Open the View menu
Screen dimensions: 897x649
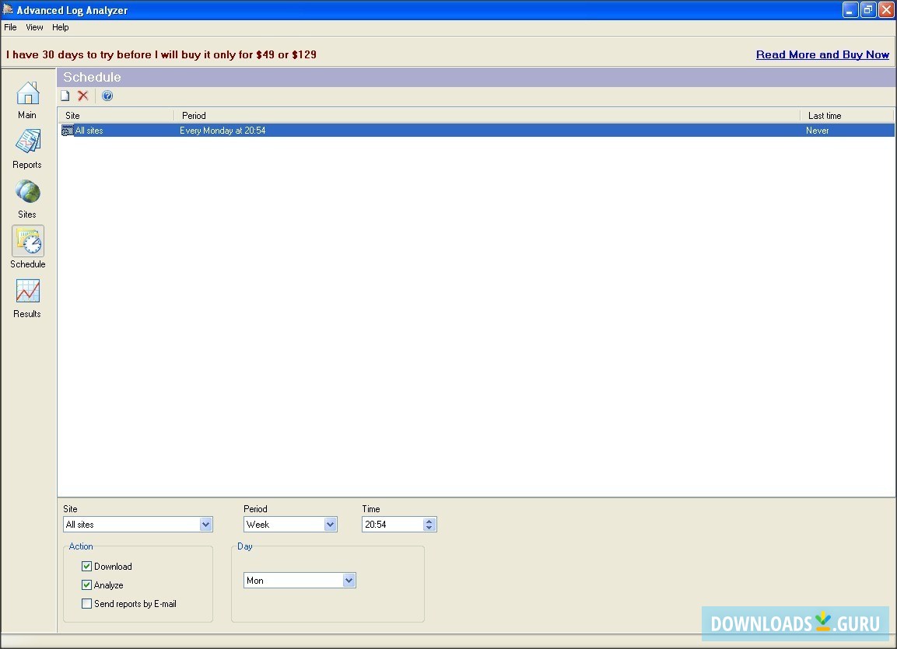coord(34,27)
